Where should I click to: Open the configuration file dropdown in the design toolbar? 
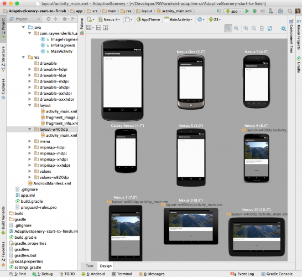pyautogui.click(x=91, y=19)
